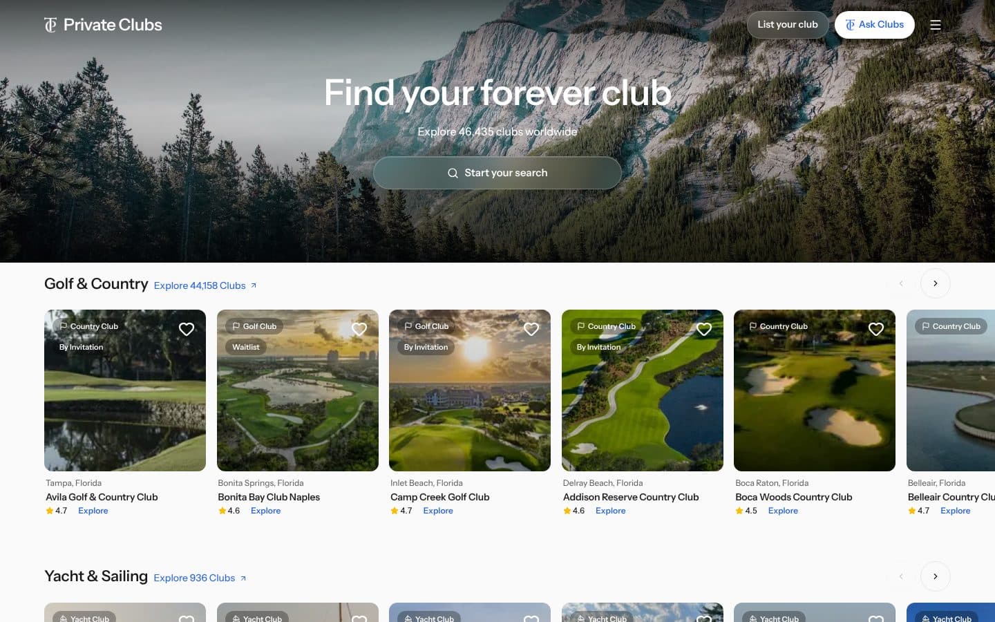Image resolution: width=995 pixels, height=622 pixels.
Task: Click Golf Club tag on Camp Creek card
Action: [x=426, y=326]
